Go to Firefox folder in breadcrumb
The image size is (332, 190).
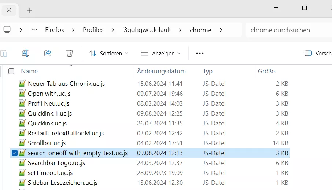tap(55, 30)
